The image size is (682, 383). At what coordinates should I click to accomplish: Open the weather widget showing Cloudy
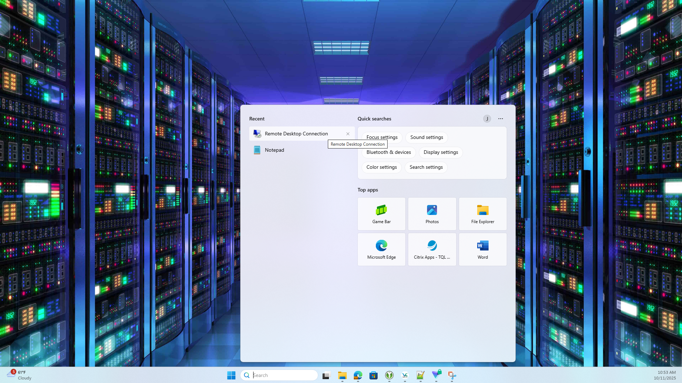[20, 375]
